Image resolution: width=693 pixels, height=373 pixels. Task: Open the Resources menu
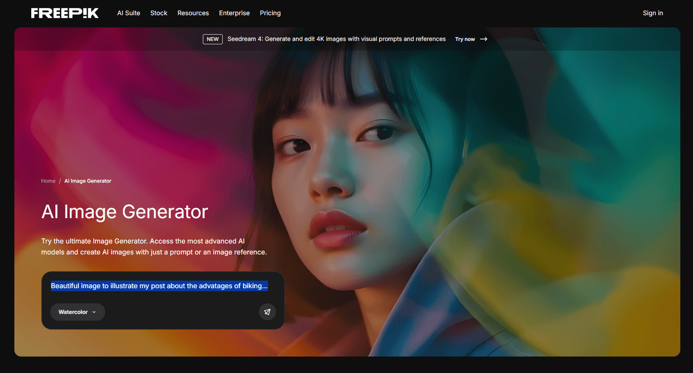[x=193, y=13]
